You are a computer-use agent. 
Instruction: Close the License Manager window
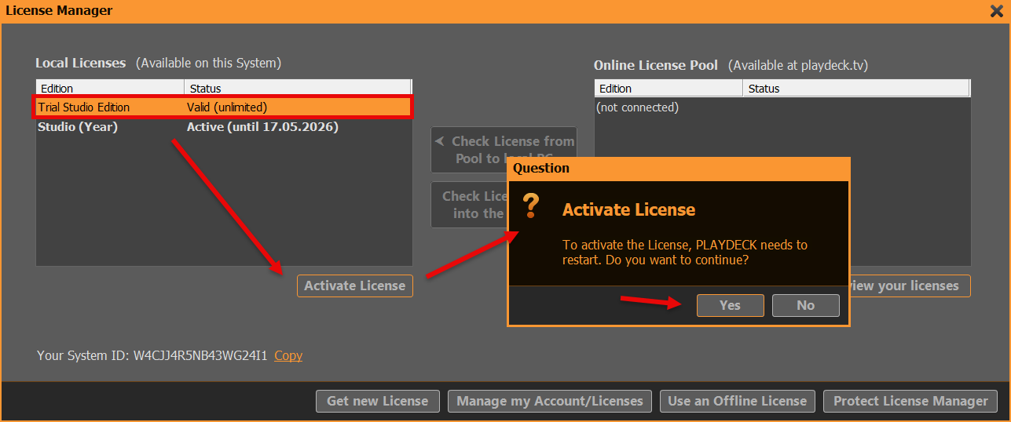tap(996, 11)
